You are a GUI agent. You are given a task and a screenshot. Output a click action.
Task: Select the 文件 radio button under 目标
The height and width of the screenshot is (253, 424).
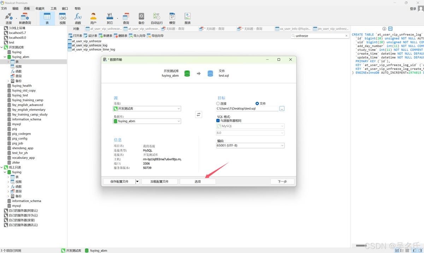coord(257,104)
